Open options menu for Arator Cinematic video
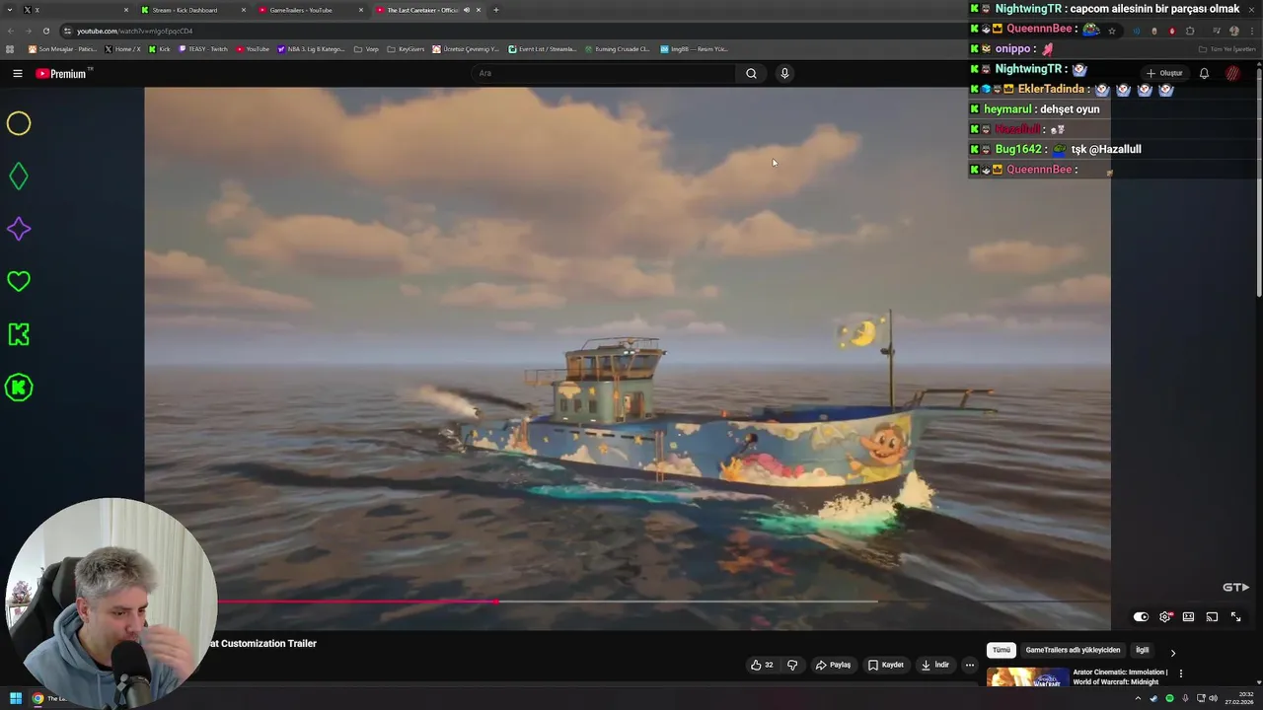 1180,674
